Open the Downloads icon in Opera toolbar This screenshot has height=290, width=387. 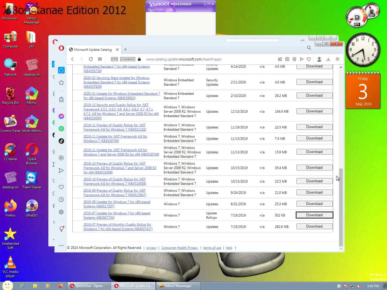click(x=328, y=59)
